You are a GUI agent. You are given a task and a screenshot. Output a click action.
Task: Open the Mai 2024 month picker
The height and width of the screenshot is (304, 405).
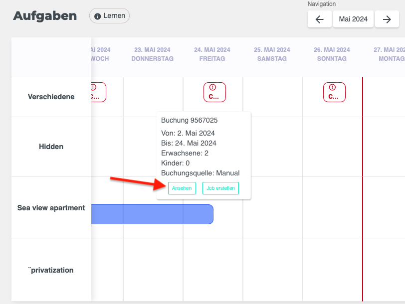353,19
